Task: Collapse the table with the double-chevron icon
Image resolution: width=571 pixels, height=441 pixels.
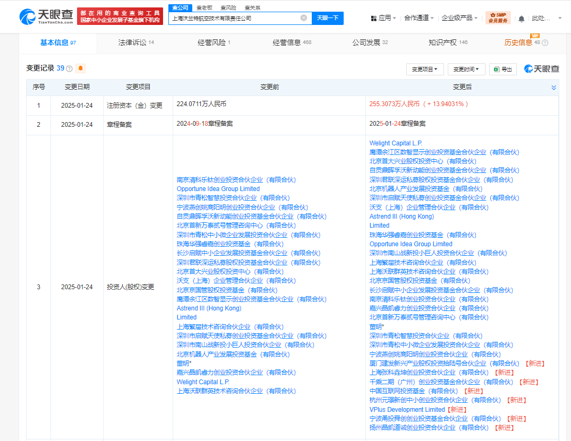Action: click(553, 88)
